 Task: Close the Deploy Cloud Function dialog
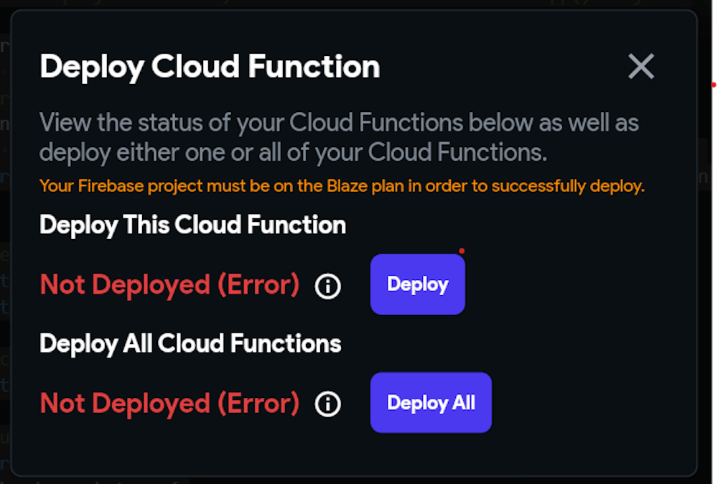pyautogui.click(x=640, y=67)
